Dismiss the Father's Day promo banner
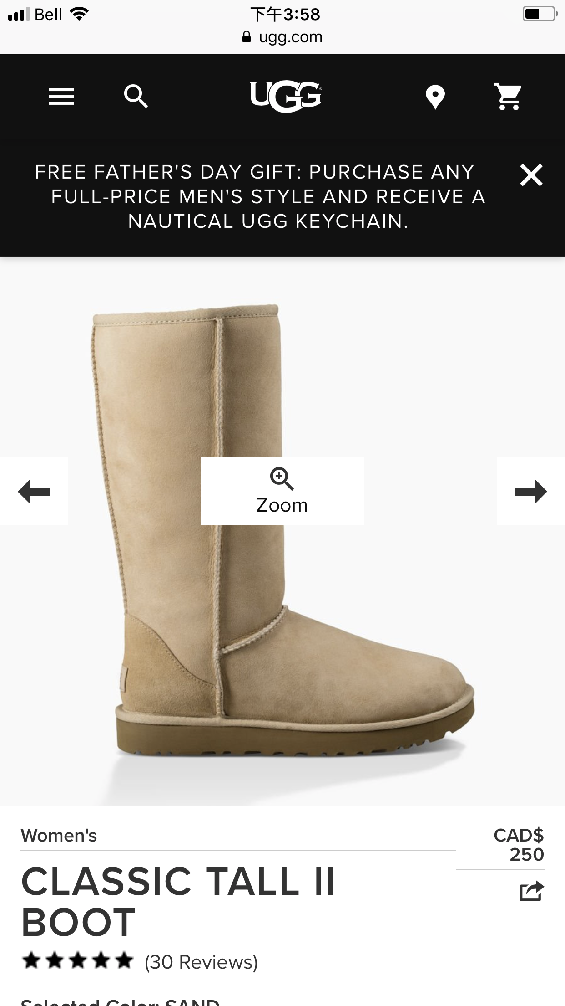The image size is (565, 1006). [x=531, y=175]
